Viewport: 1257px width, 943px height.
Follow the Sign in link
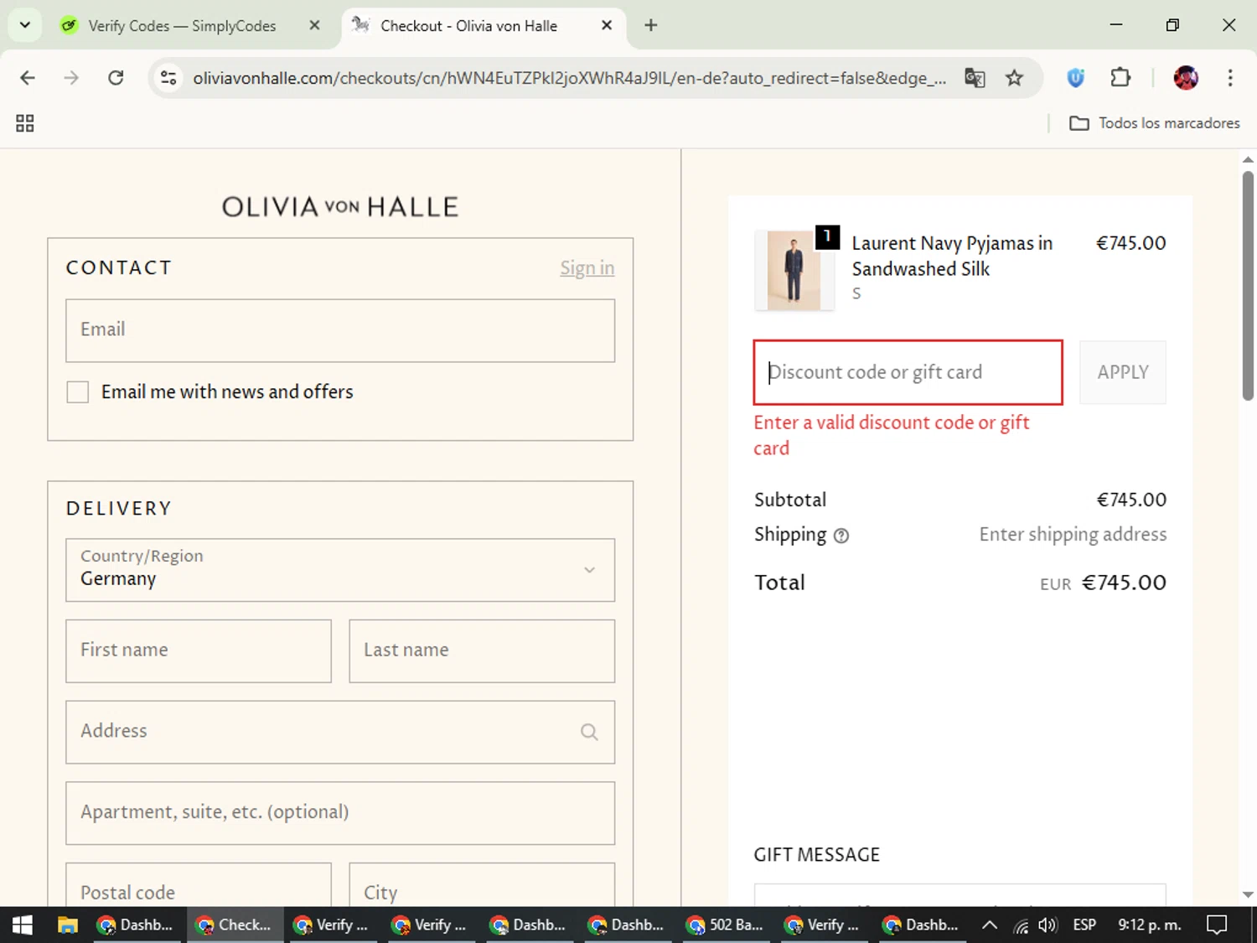coord(587,268)
